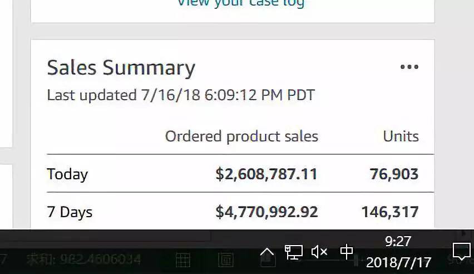This screenshot has height=274, width=474.
Task: Select the Today sales amount $2,608,787.11
Action: click(x=266, y=174)
